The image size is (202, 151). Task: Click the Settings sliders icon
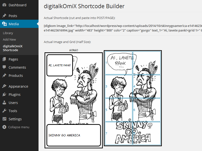pyautogui.click(x=4, y=119)
